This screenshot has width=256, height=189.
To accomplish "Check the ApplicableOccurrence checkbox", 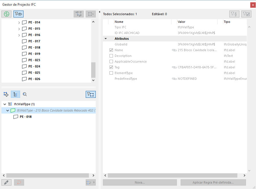I will [x=111, y=61].
